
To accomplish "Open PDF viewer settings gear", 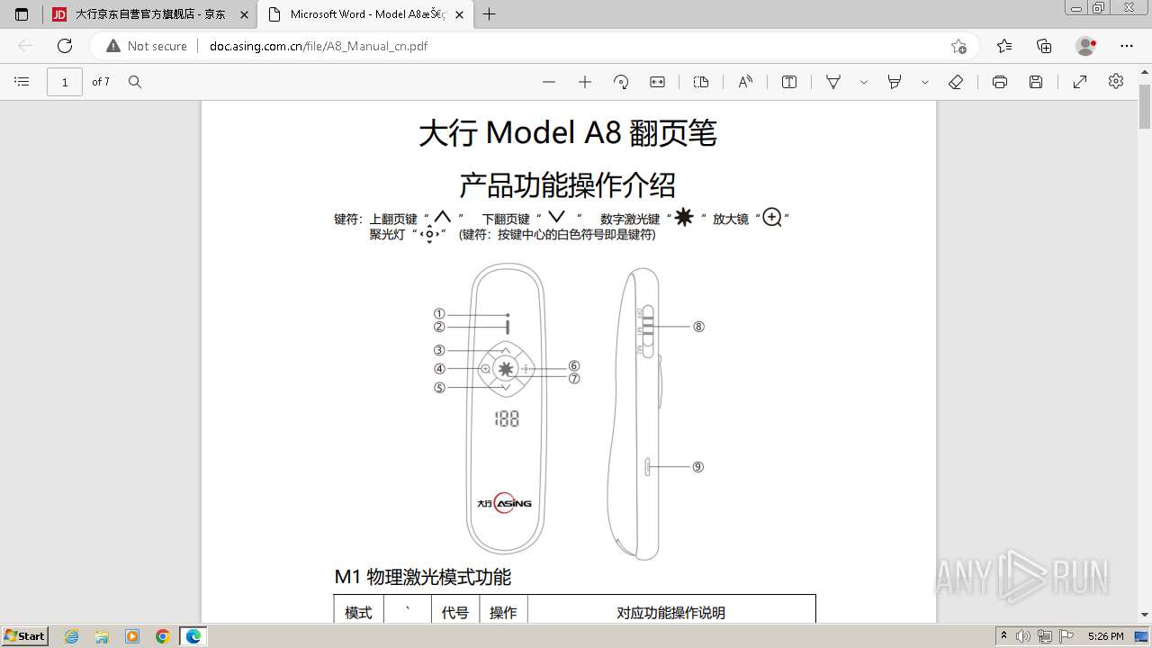I will point(1116,81).
